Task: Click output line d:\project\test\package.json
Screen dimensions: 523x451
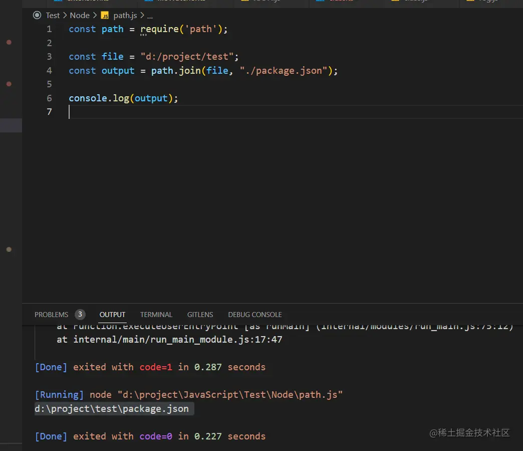Action: click(x=112, y=409)
